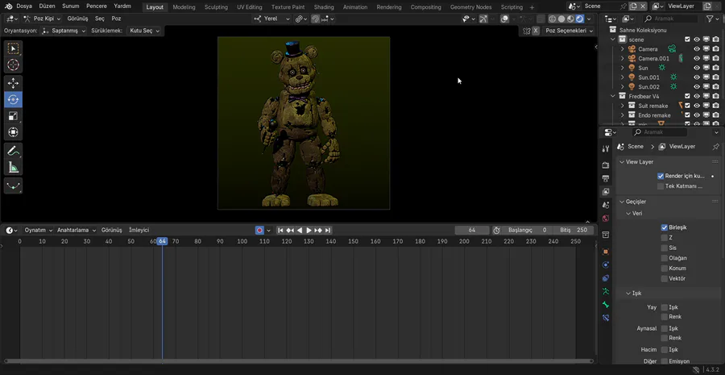The height and width of the screenshot is (375, 725).
Task: Select the Move tool in viewport toolbar
Action: point(13,83)
